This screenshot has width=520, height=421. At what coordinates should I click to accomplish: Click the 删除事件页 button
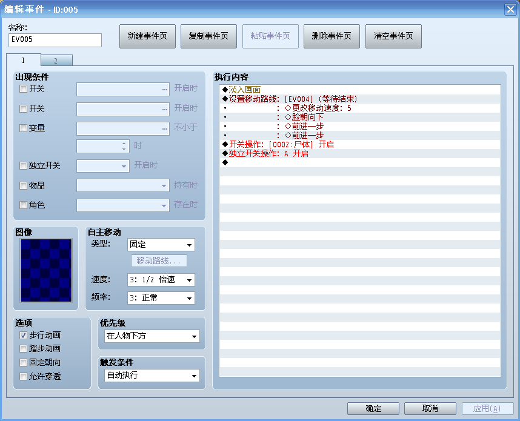[332, 36]
